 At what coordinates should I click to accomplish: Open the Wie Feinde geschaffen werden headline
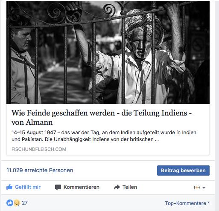pos(102,118)
